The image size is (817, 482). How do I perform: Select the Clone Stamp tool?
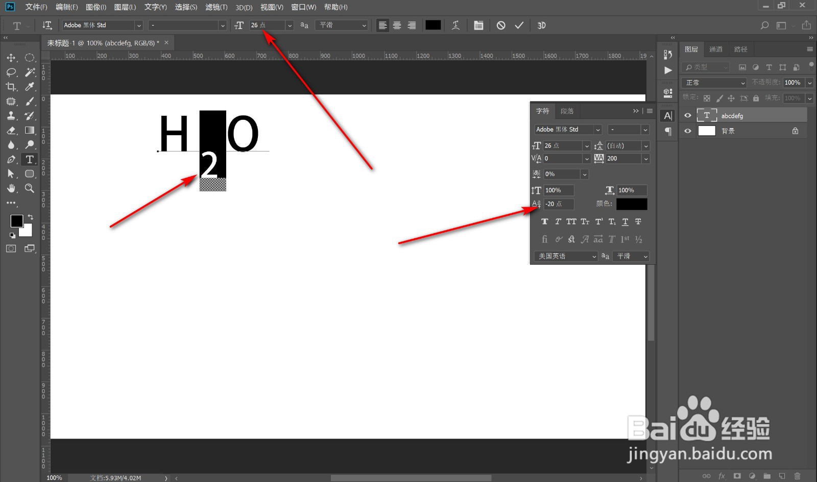[11, 116]
